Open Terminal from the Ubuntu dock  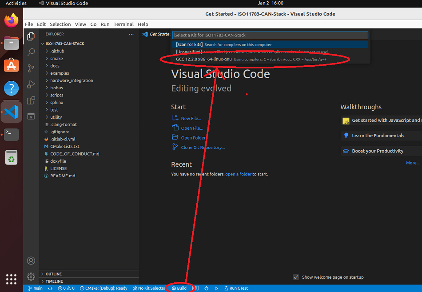point(11,134)
